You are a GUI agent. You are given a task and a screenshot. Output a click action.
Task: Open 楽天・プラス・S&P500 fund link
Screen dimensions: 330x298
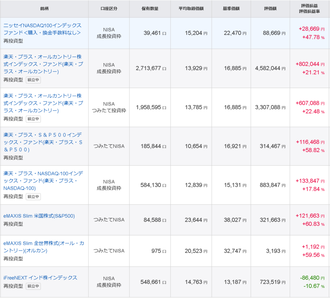point(43,142)
